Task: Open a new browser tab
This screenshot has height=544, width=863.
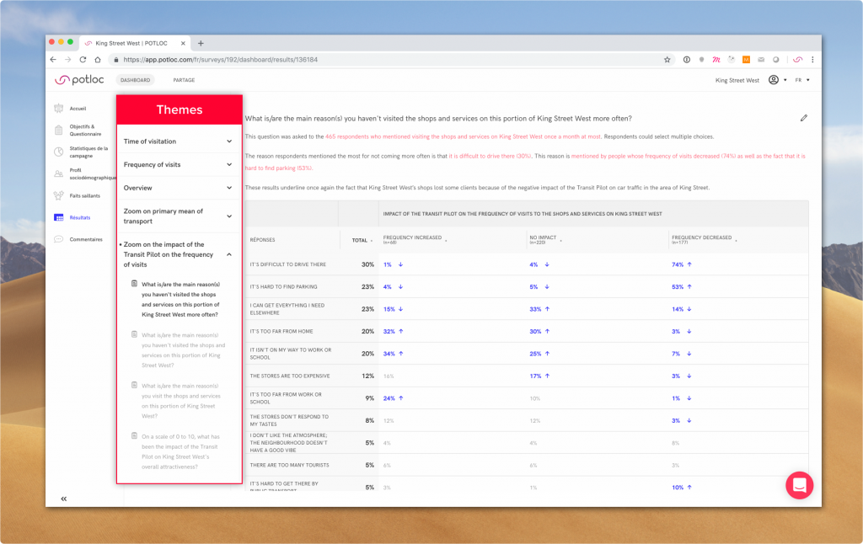Action: point(201,43)
